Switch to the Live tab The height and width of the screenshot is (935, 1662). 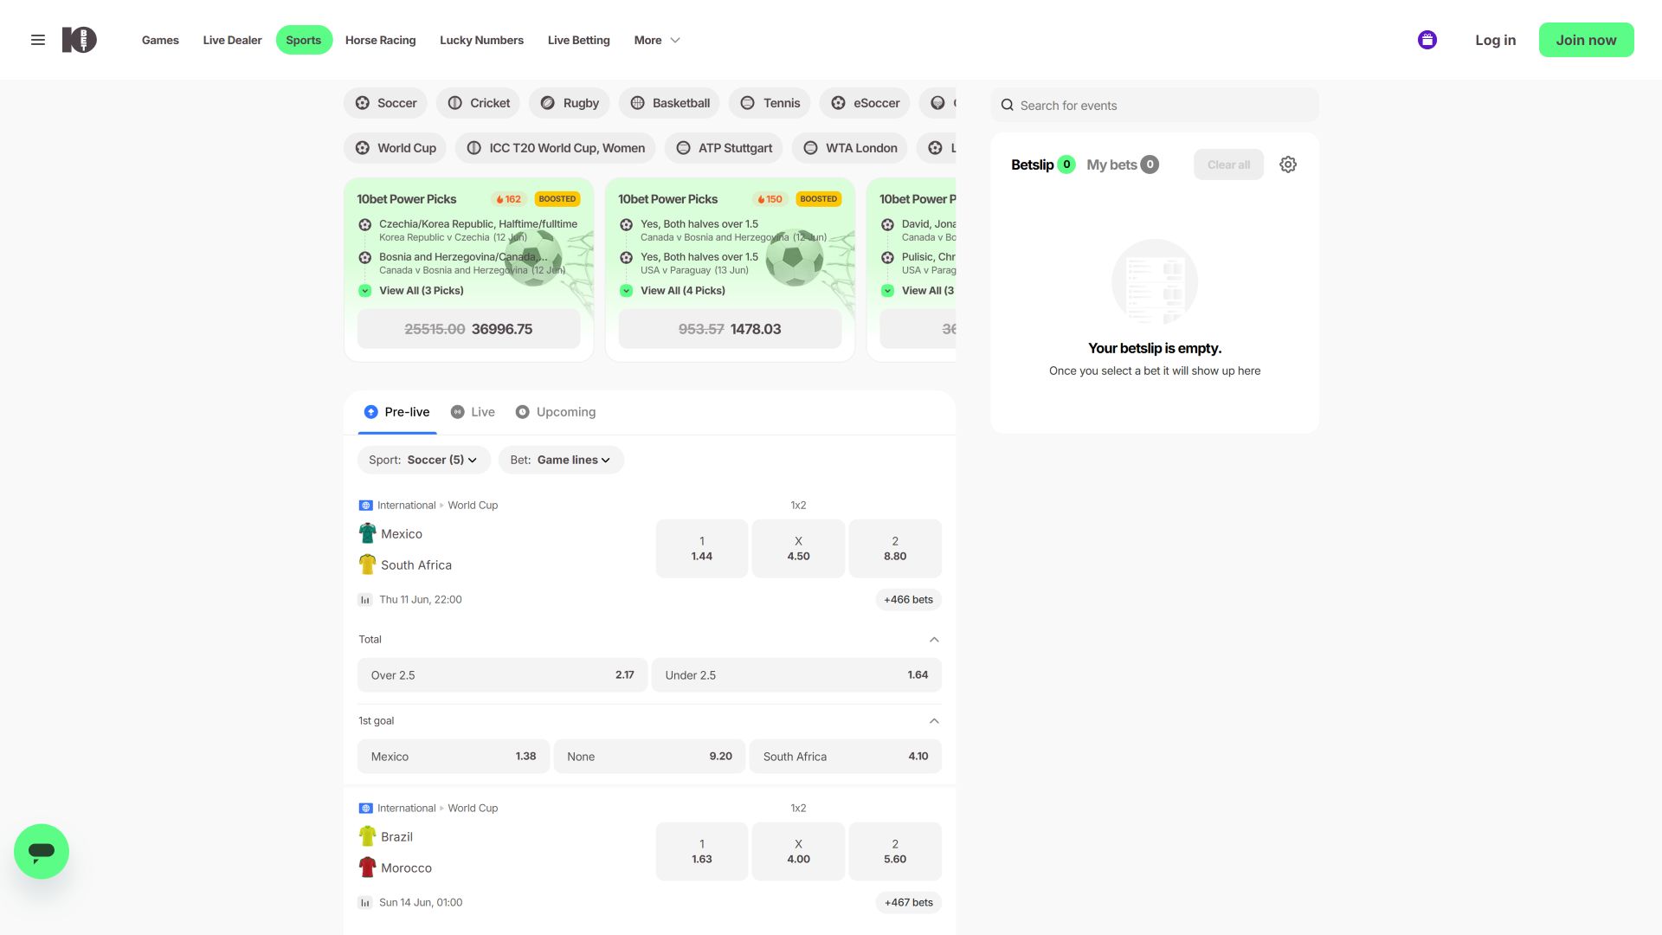(x=473, y=412)
